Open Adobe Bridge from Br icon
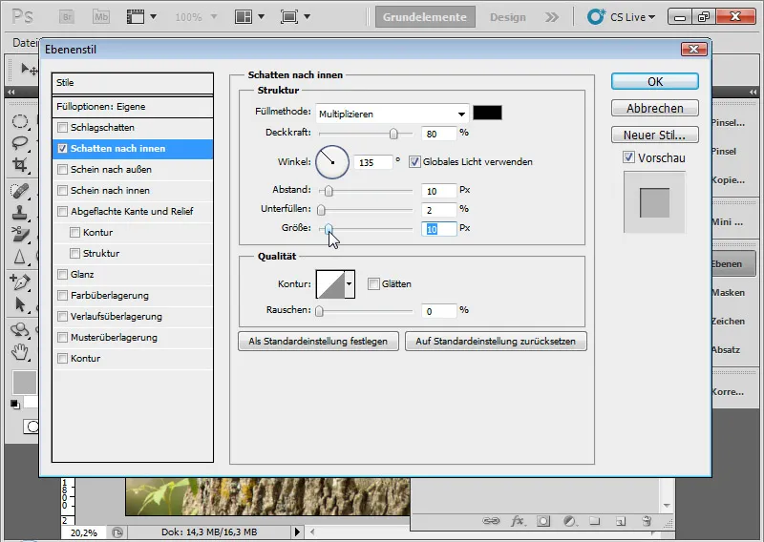This screenshot has height=542, width=764. pyautogui.click(x=67, y=17)
